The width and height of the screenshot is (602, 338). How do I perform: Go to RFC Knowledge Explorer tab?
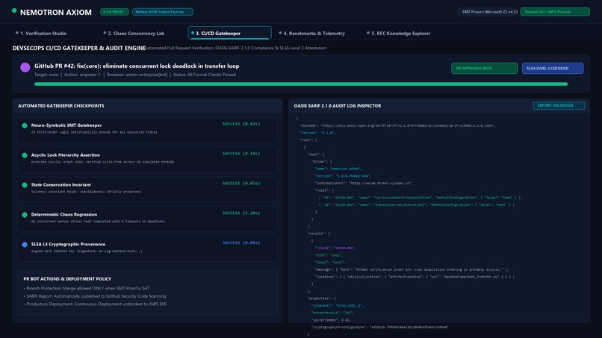(x=399, y=34)
